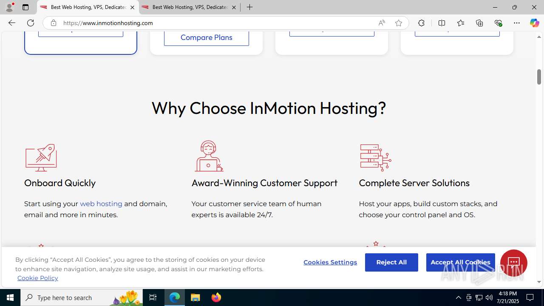Open Collections icon

(479, 23)
